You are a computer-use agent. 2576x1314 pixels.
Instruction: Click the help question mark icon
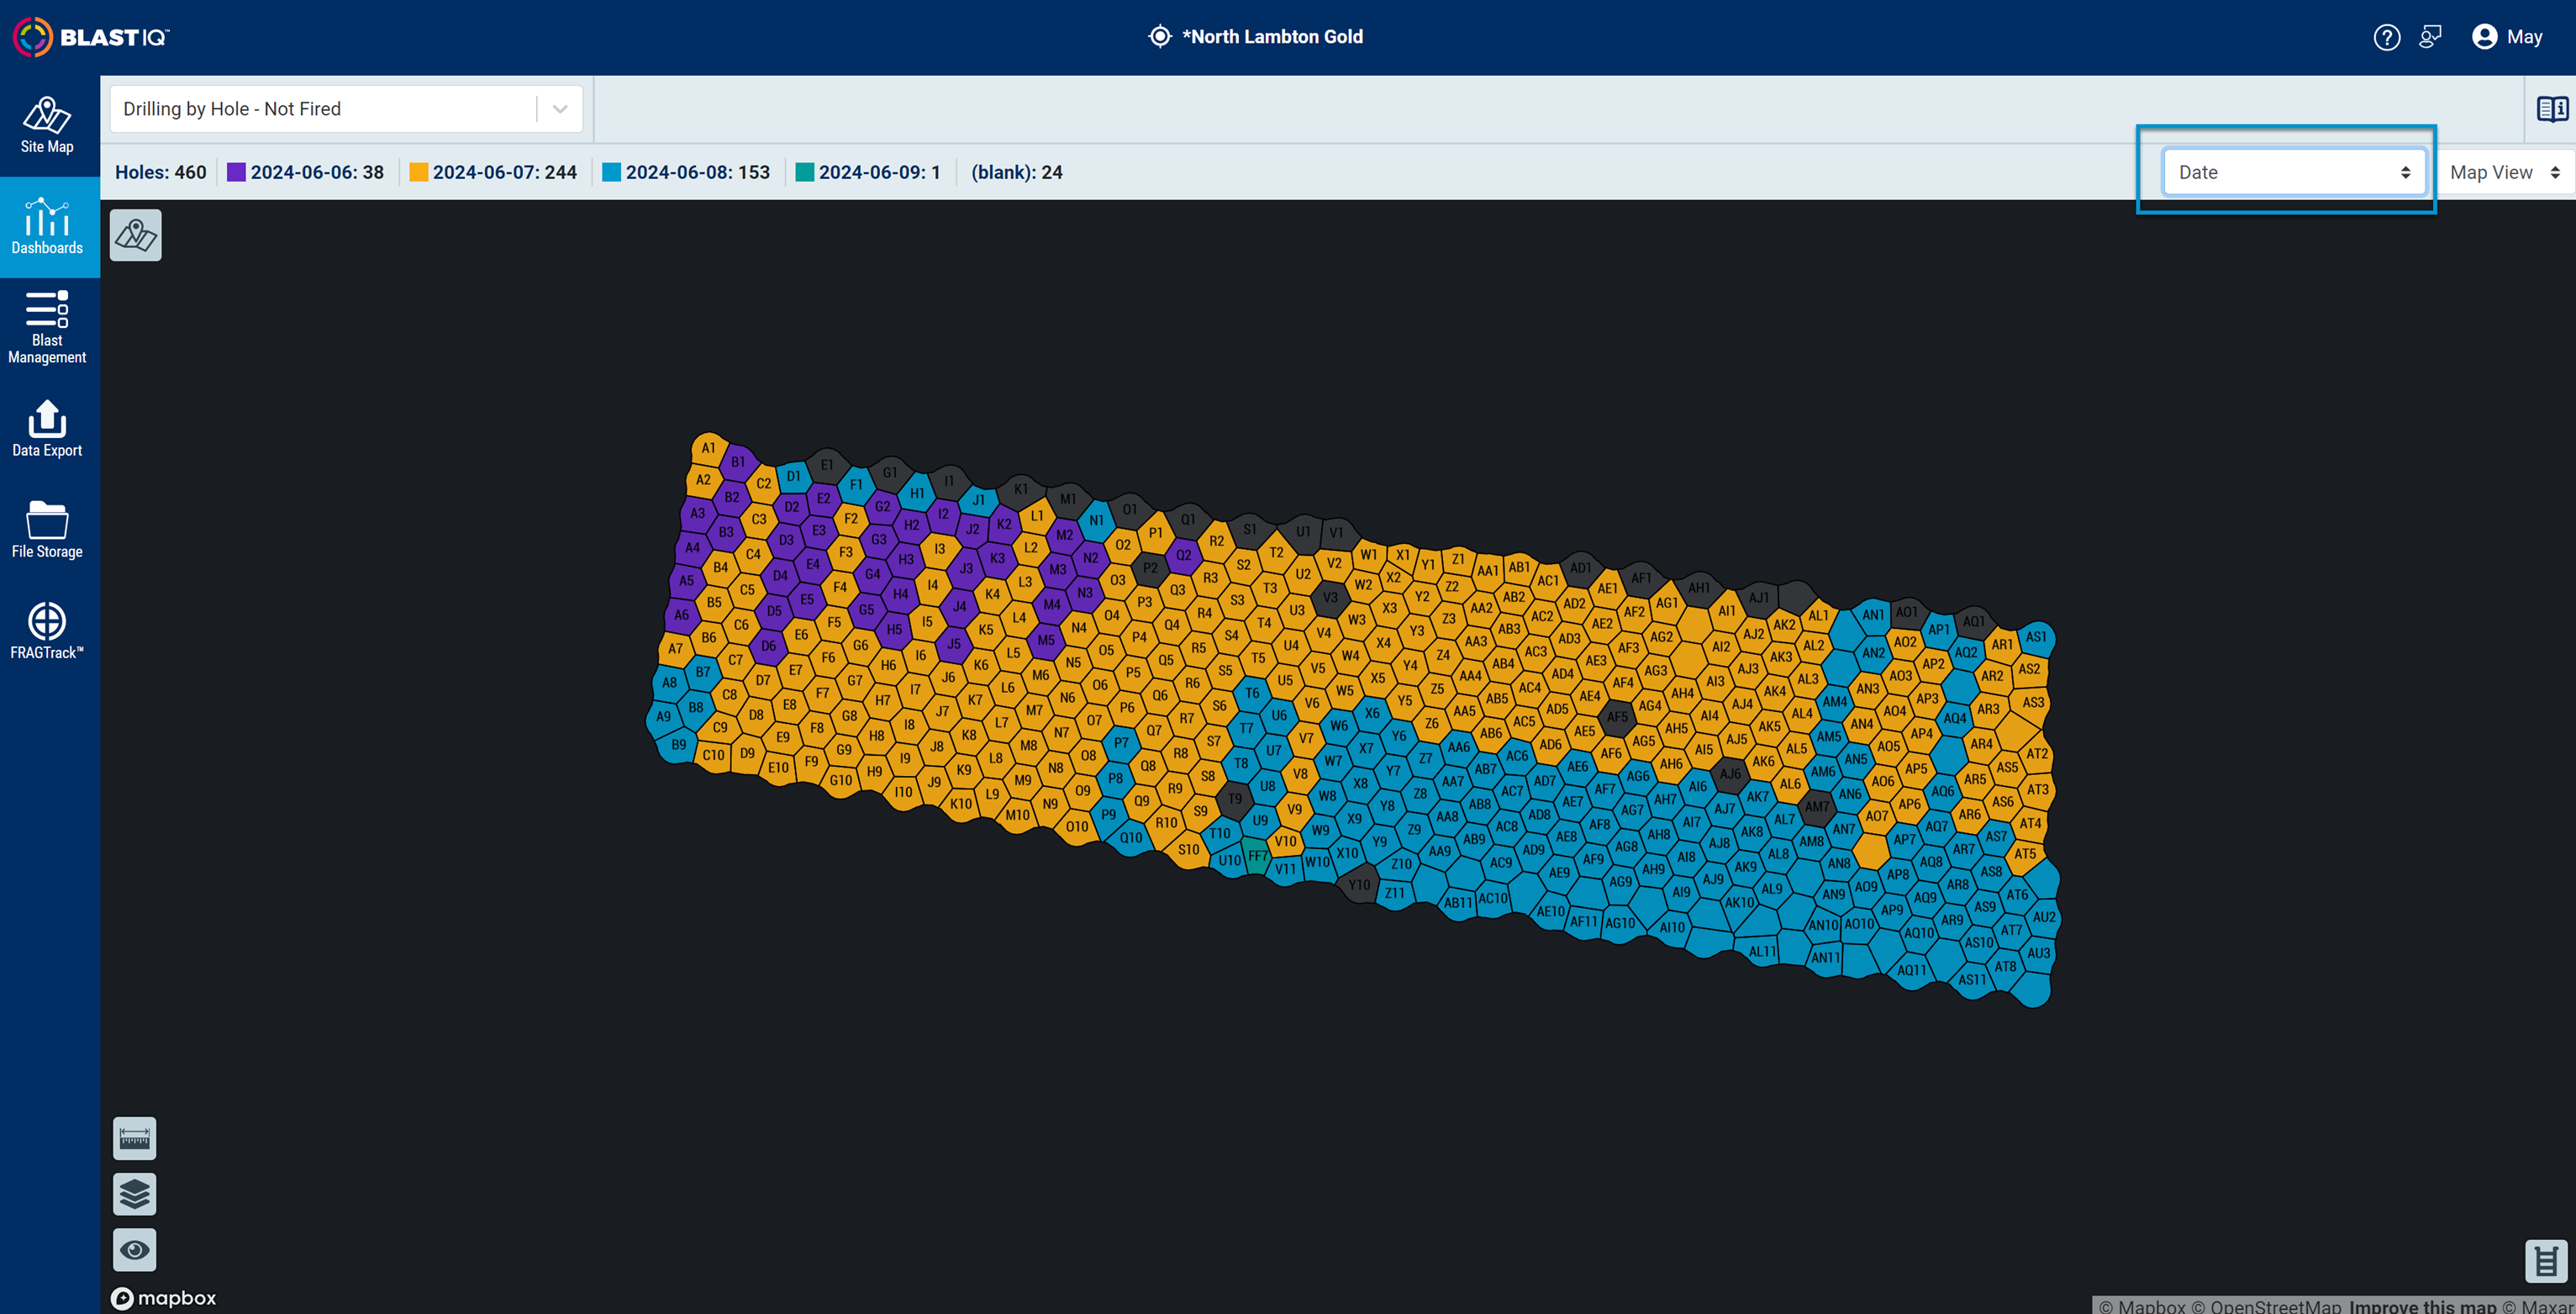coord(2387,37)
